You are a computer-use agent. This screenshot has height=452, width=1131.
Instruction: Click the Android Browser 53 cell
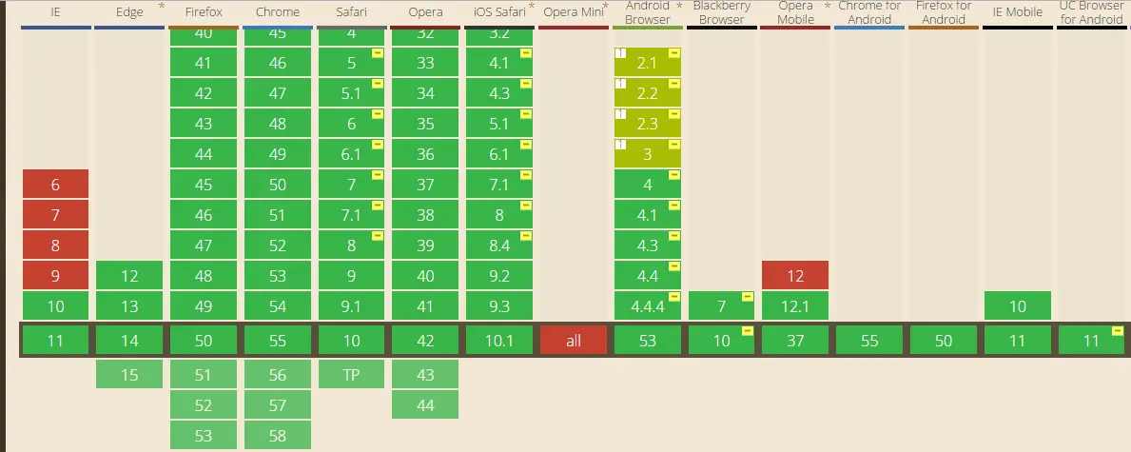click(x=648, y=340)
